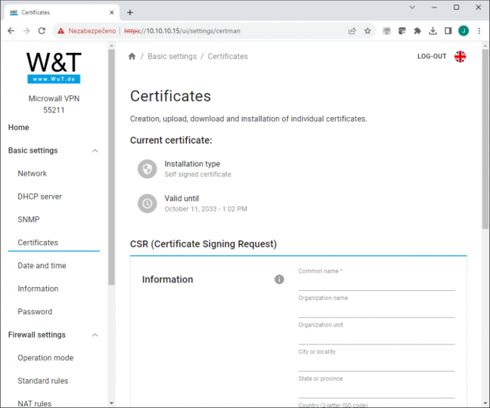Click Certificates breadcrumb link
Image resolution: width=490 pixels, height=408 pixels.
tap(228, 57)
